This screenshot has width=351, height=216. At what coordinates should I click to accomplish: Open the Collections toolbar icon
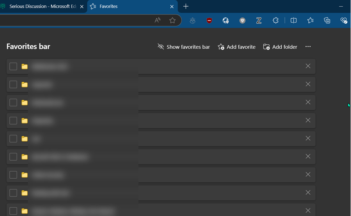coord(327,21)
